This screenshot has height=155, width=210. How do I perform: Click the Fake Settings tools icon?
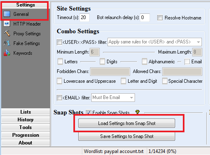[7, 43]
